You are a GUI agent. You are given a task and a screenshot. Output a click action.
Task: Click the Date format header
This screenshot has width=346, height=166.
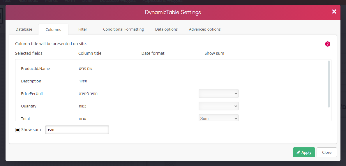153,53
